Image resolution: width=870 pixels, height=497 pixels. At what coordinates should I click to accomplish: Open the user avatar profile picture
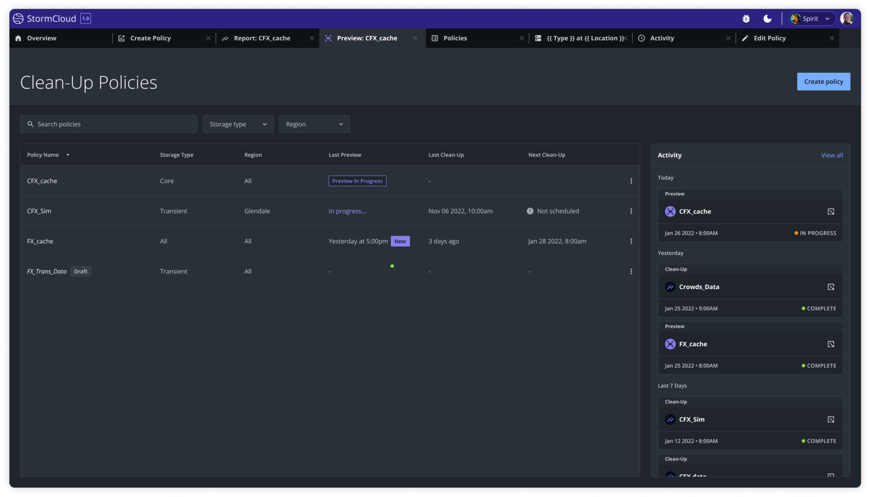click(x=847, y=18)
